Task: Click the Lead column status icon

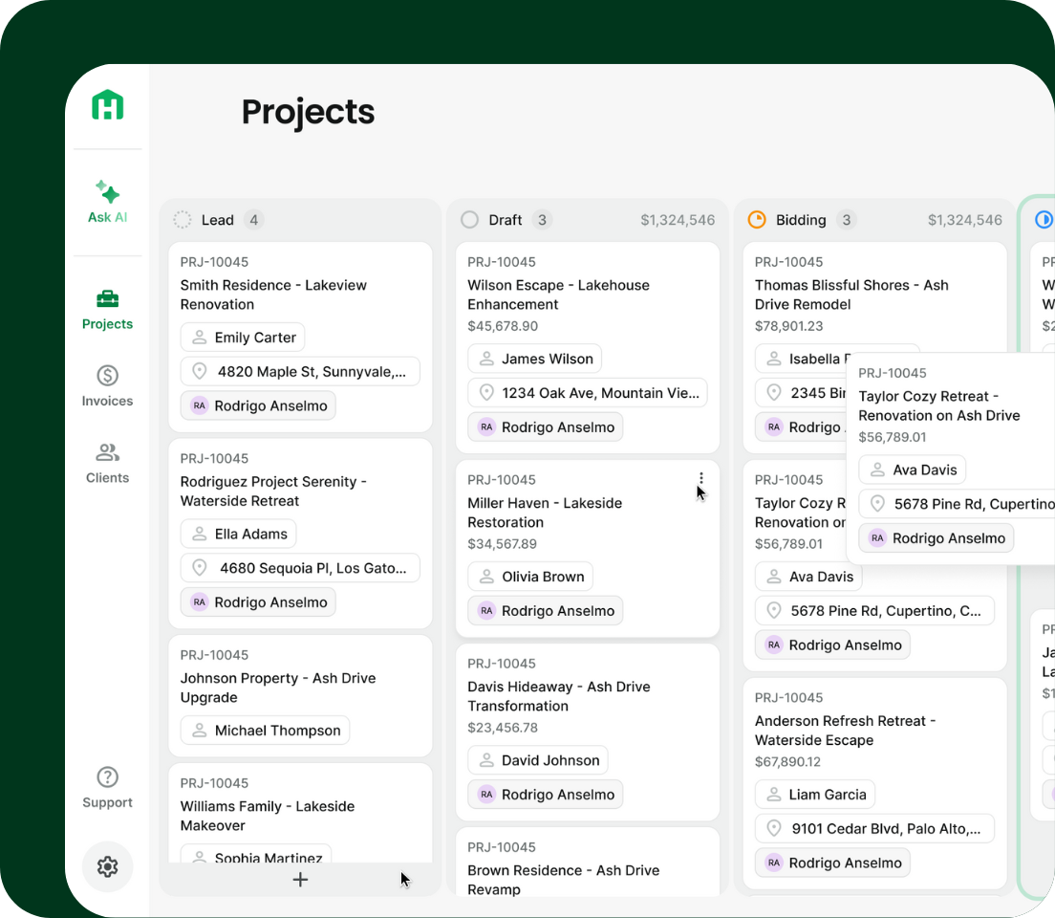Action: [x=183, y=220]
